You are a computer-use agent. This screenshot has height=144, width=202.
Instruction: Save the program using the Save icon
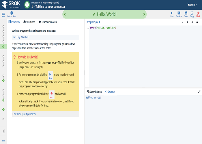186,13
